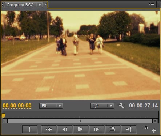Play the BCC sequence
This screenshot has height=136, width=161.
[x=81, y=129]
